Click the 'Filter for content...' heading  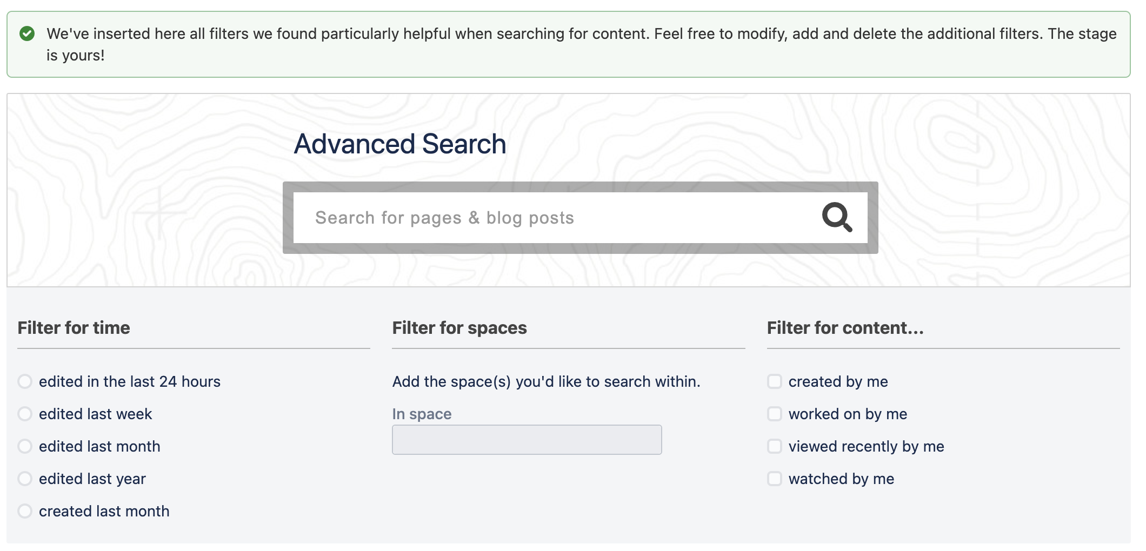(845, 328)
